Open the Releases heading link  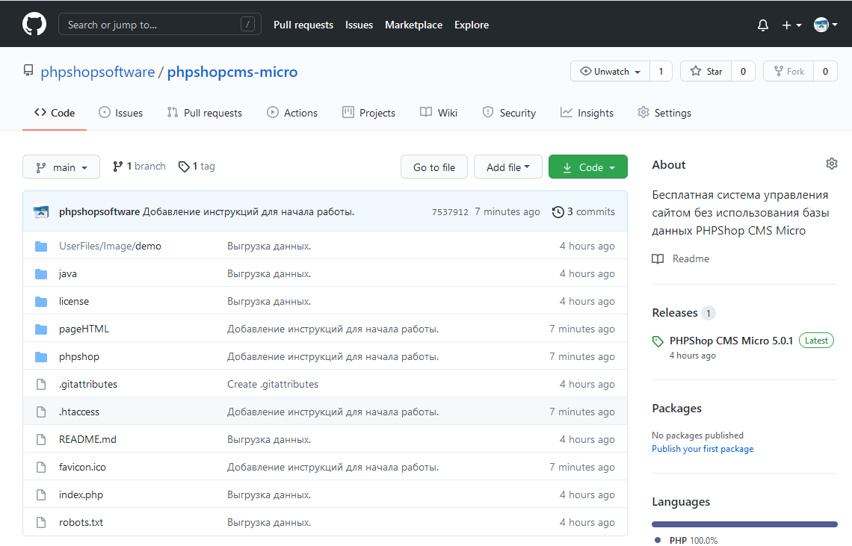click(x=675, y=313)
